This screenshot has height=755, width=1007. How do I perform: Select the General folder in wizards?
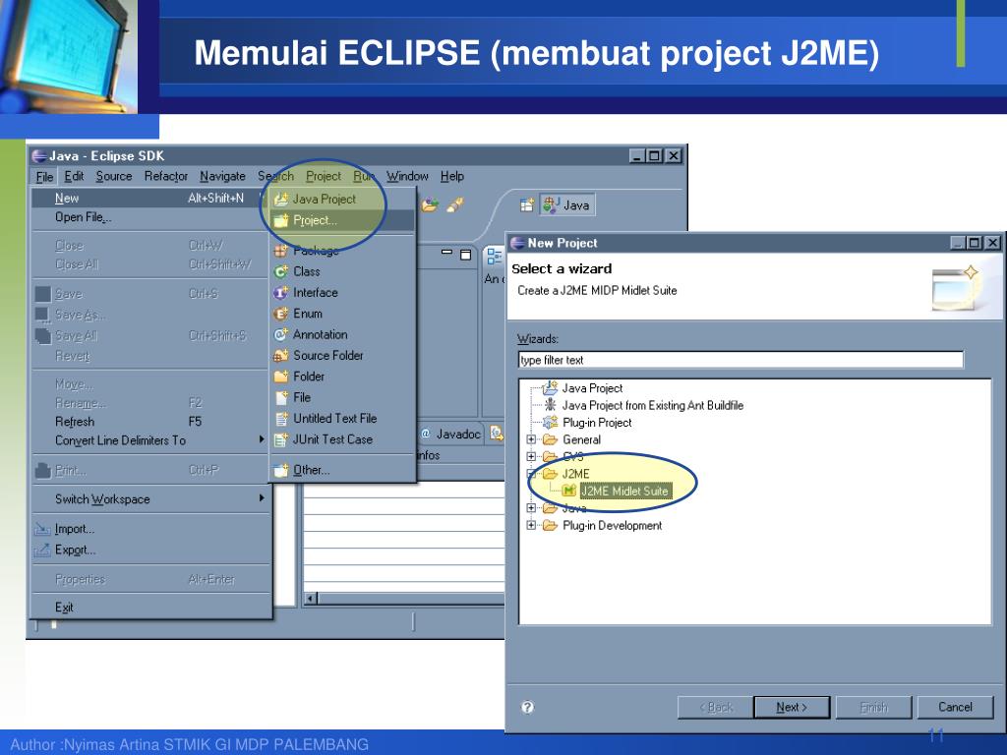point(581,439)
